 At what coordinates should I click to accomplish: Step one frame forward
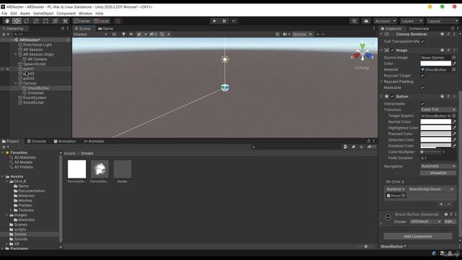click(234, 21)
